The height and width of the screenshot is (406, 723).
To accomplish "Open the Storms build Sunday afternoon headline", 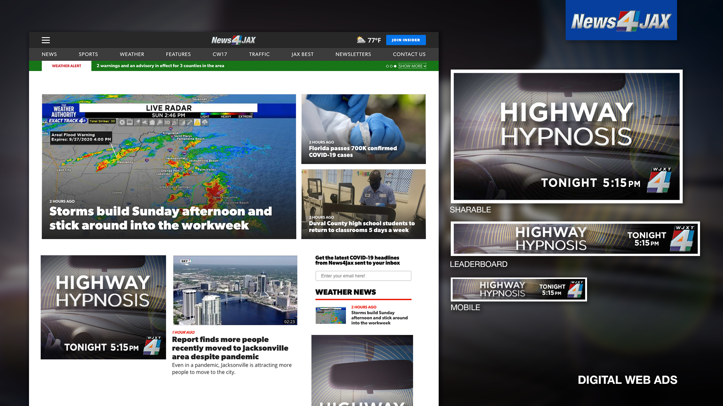I will coord(160,218).
